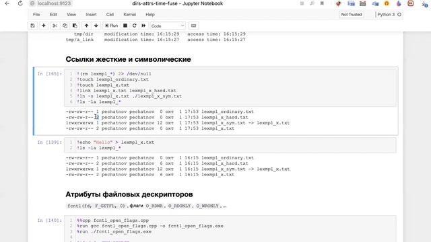The image size is (431, 242).
Task: Click the browser bookmark icon
Action: tap(322, 3)
